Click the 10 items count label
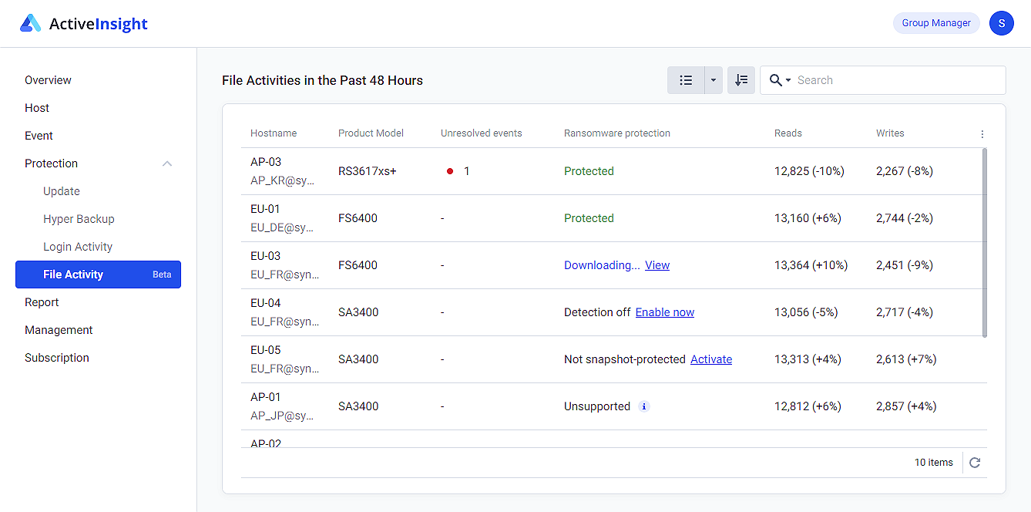The width and height of the screenshot is (1031, 512). coord(934,463)
